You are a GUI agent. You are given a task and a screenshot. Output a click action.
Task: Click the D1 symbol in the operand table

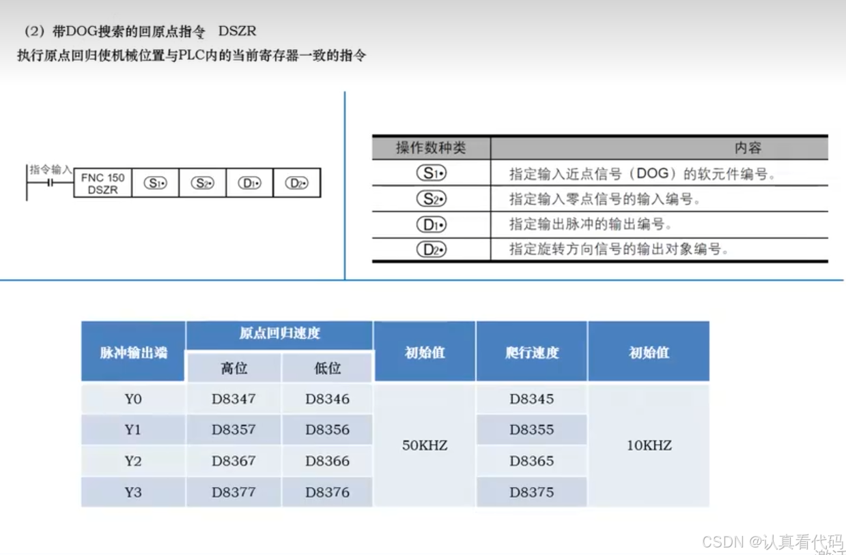click(x=432, y=224)
